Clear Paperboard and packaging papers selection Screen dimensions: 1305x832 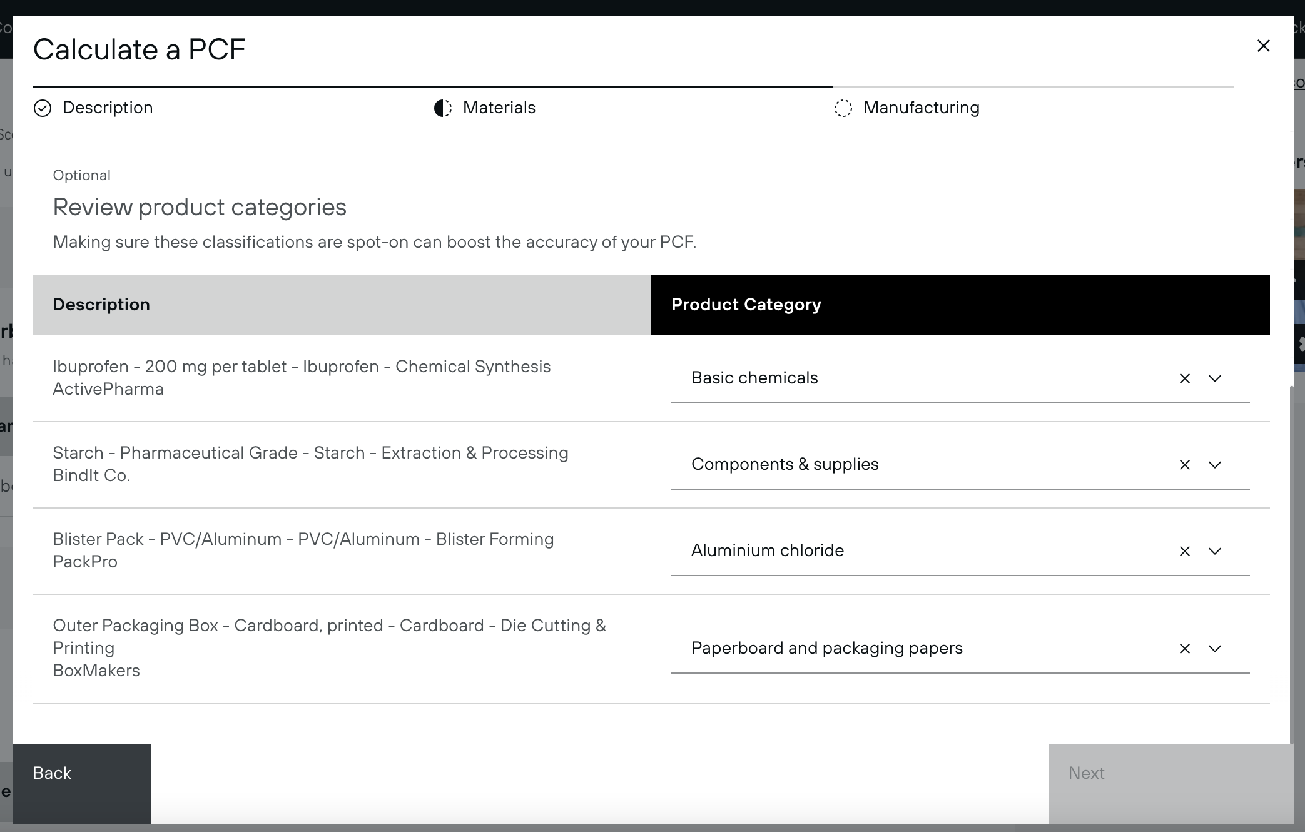(1184, 649)
